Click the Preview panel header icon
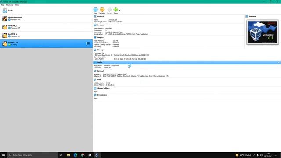This screenshot has height=158, width=281. tap(247, 16)
